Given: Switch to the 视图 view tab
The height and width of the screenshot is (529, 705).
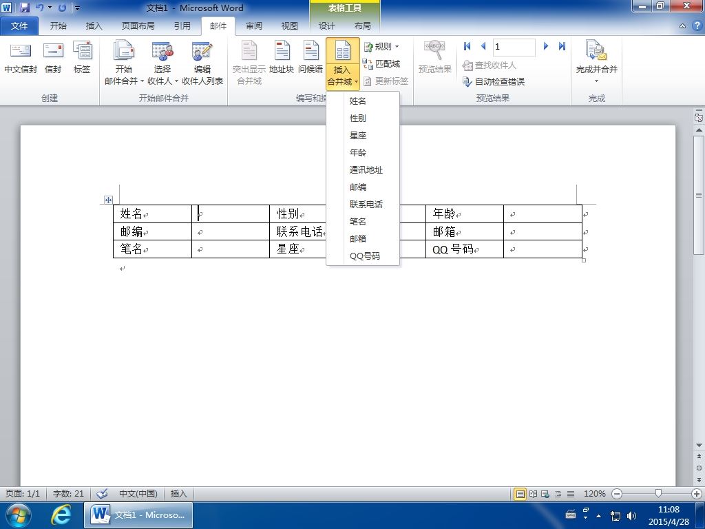Looking at the screenshot, I should click(x=290, y=26).
